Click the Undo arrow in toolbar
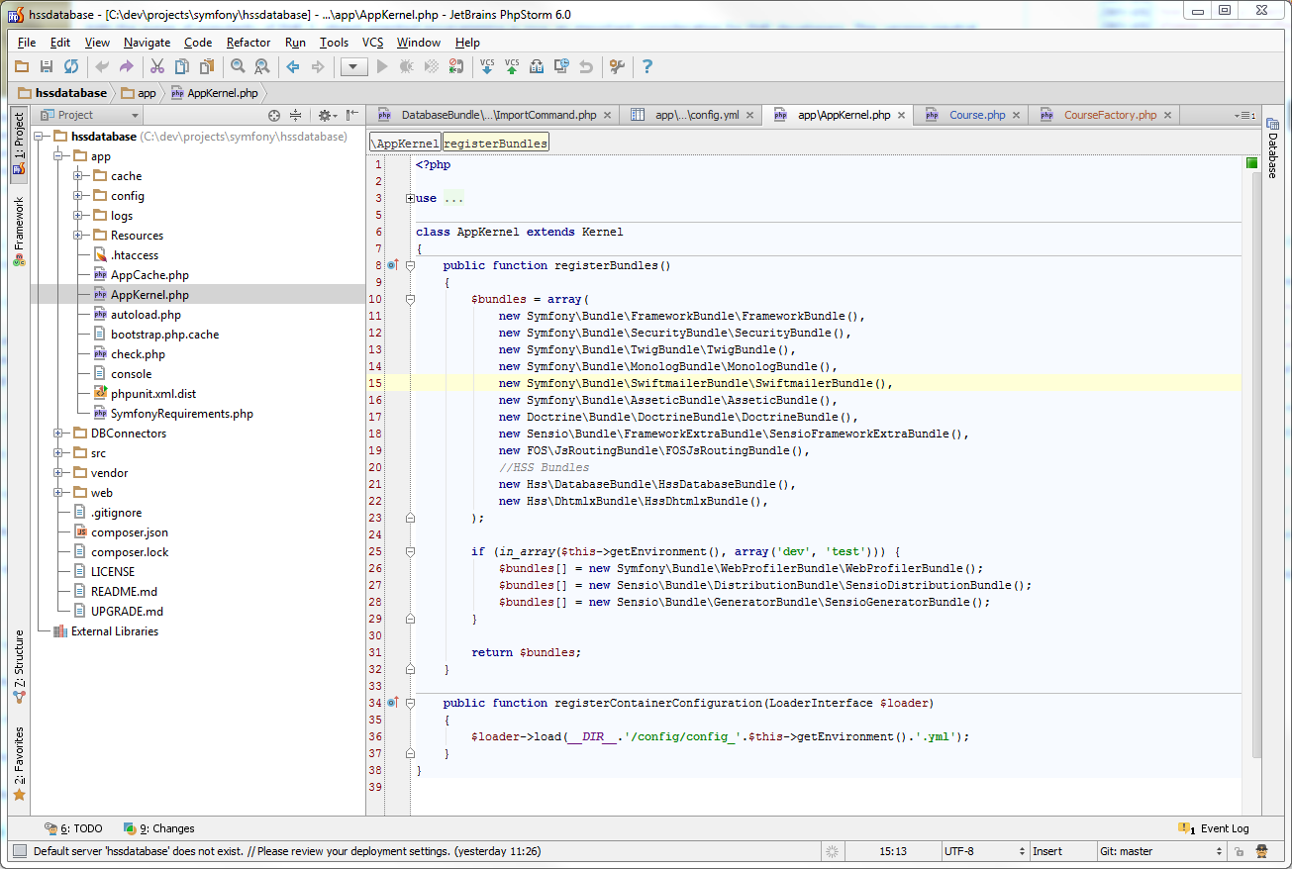The width and height of the screenshot is (1292, 869). pos(101,66)
